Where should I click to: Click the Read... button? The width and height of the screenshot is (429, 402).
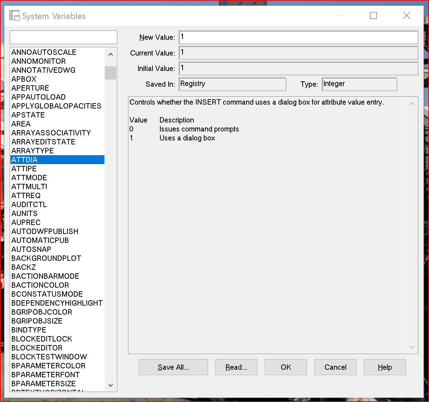tap(236, 367)
